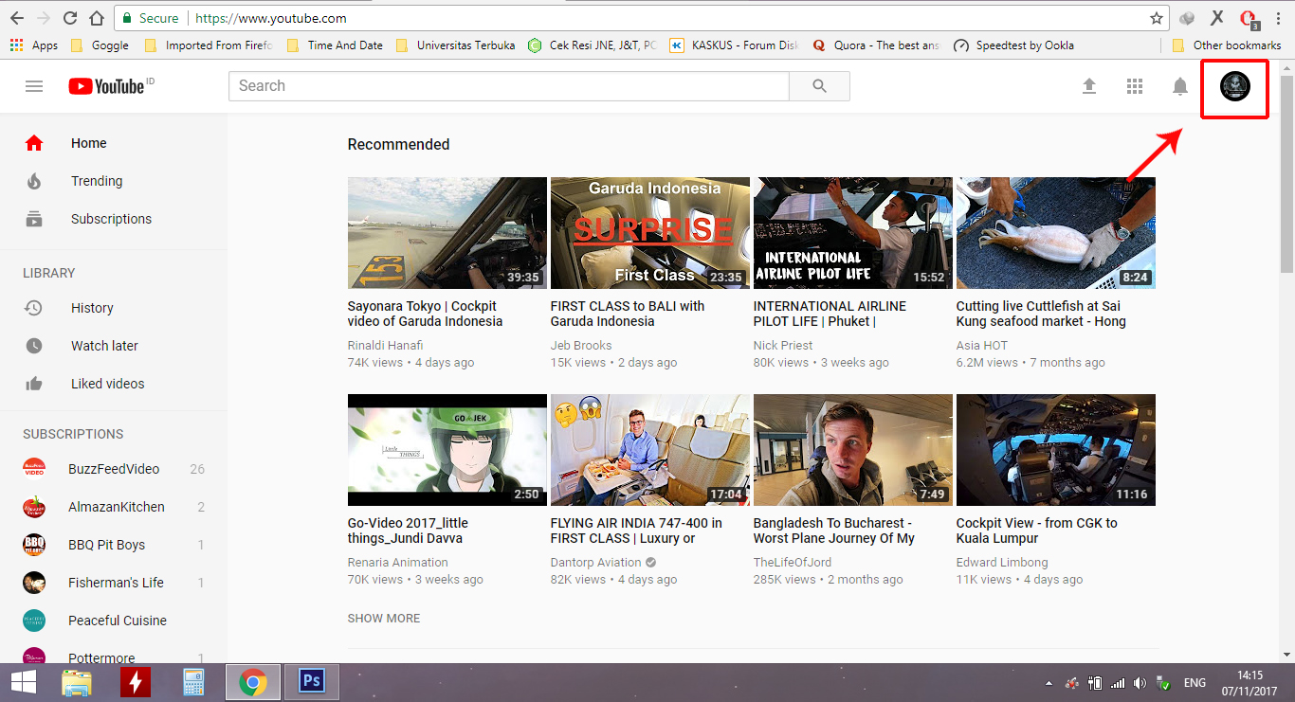Open the KASKUS Forum bookmark
This screenshot has height=702, width=1295.
735,45
